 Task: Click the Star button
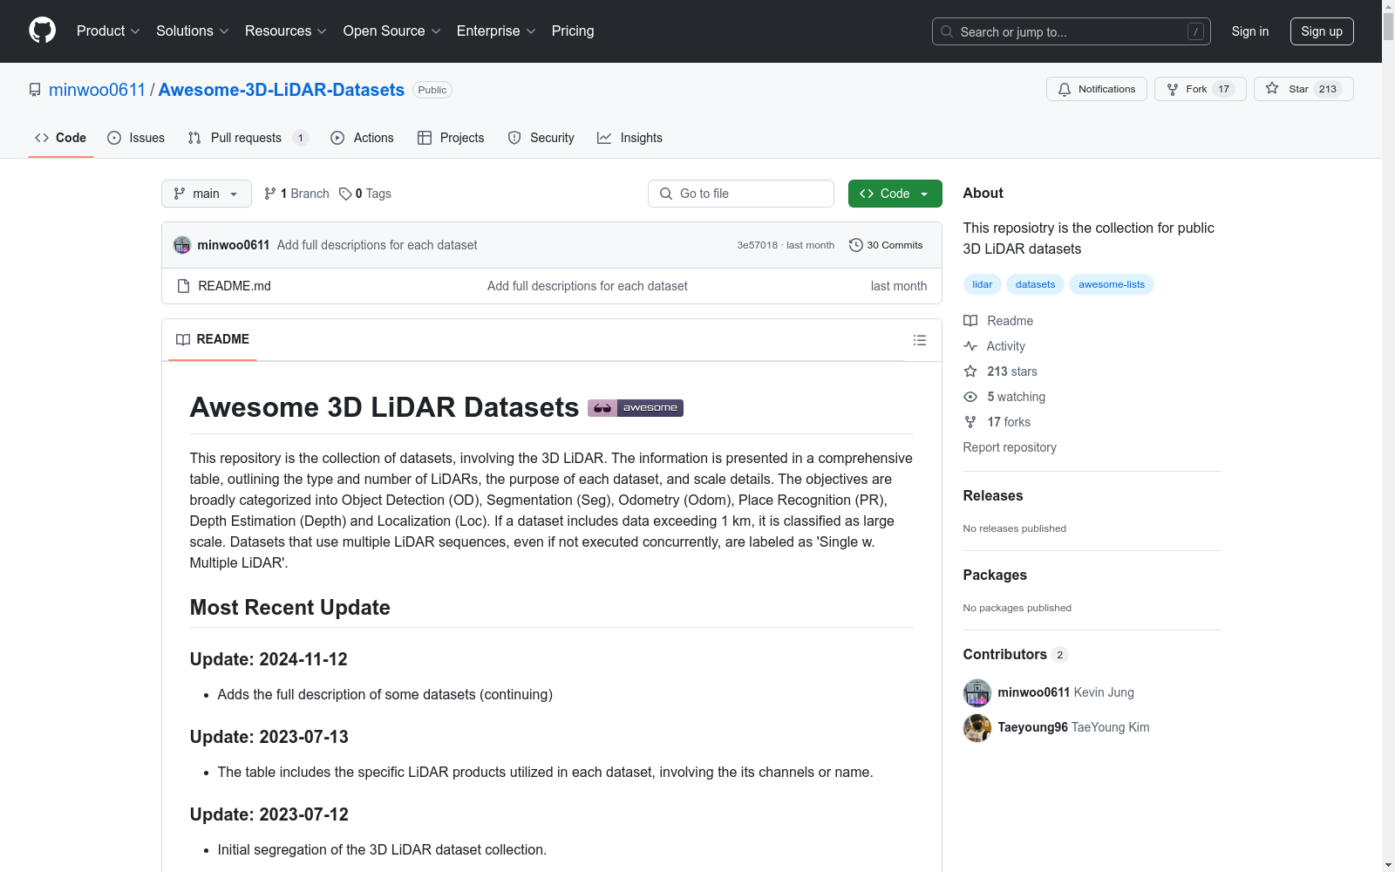1303,89
